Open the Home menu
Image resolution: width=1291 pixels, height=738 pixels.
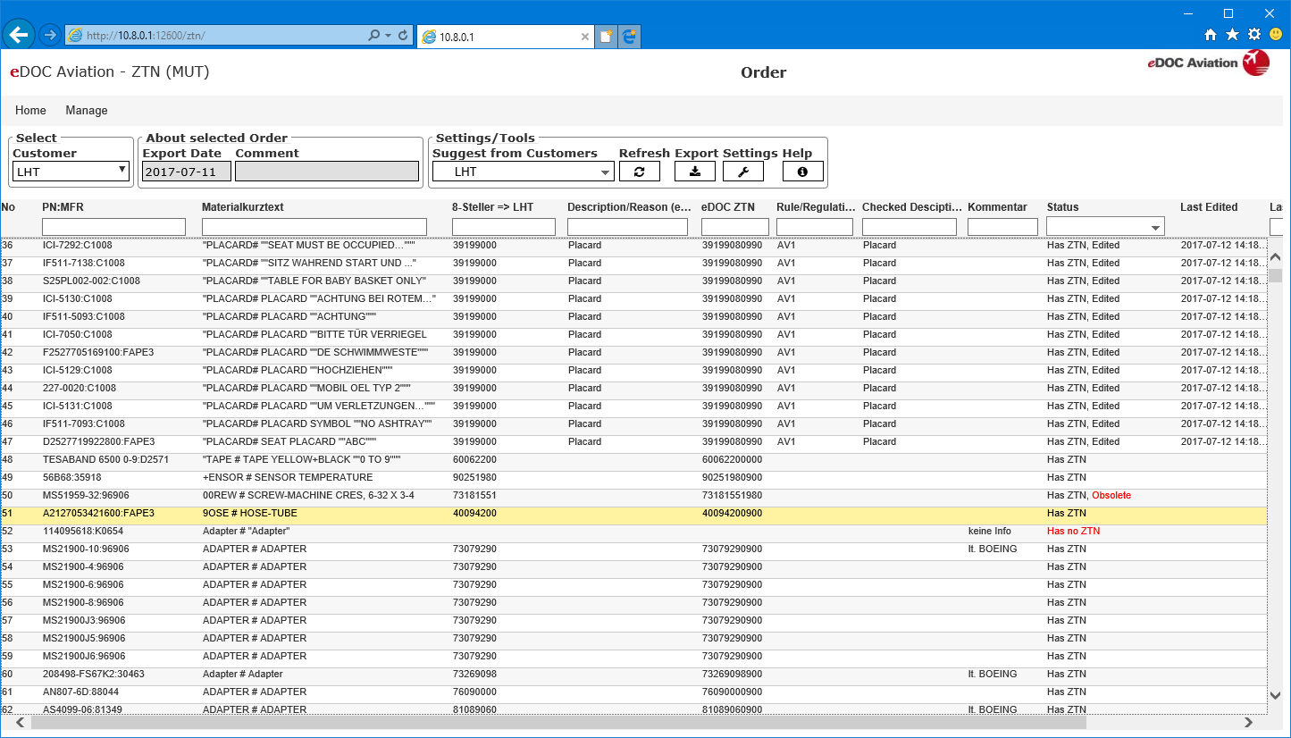[x=31, y=111]
